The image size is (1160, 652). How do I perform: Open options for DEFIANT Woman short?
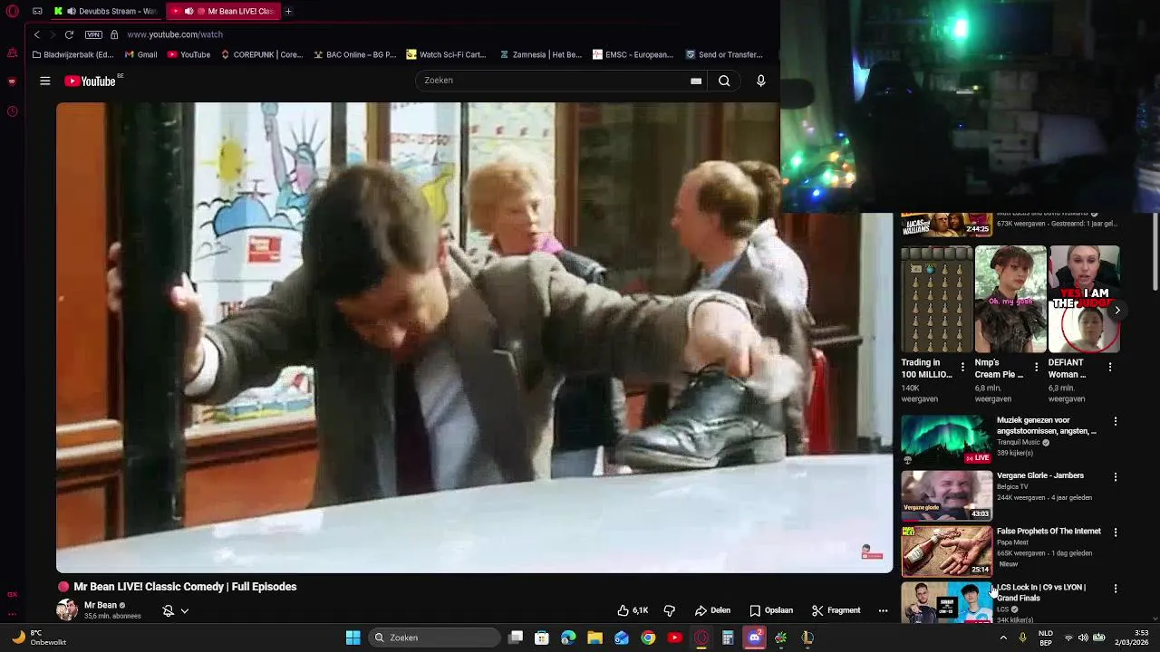[x=1110, y=367]
